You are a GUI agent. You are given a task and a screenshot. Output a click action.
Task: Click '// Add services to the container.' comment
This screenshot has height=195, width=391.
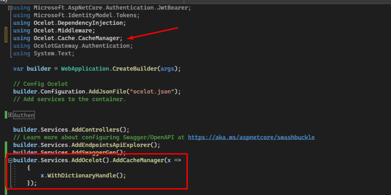click(x=70, y=99)
